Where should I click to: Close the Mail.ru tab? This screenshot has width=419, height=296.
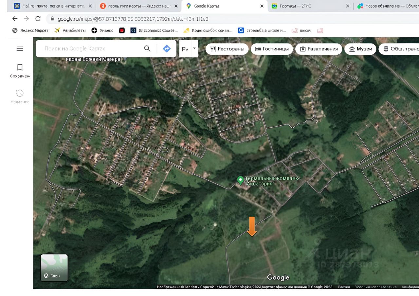90,6
